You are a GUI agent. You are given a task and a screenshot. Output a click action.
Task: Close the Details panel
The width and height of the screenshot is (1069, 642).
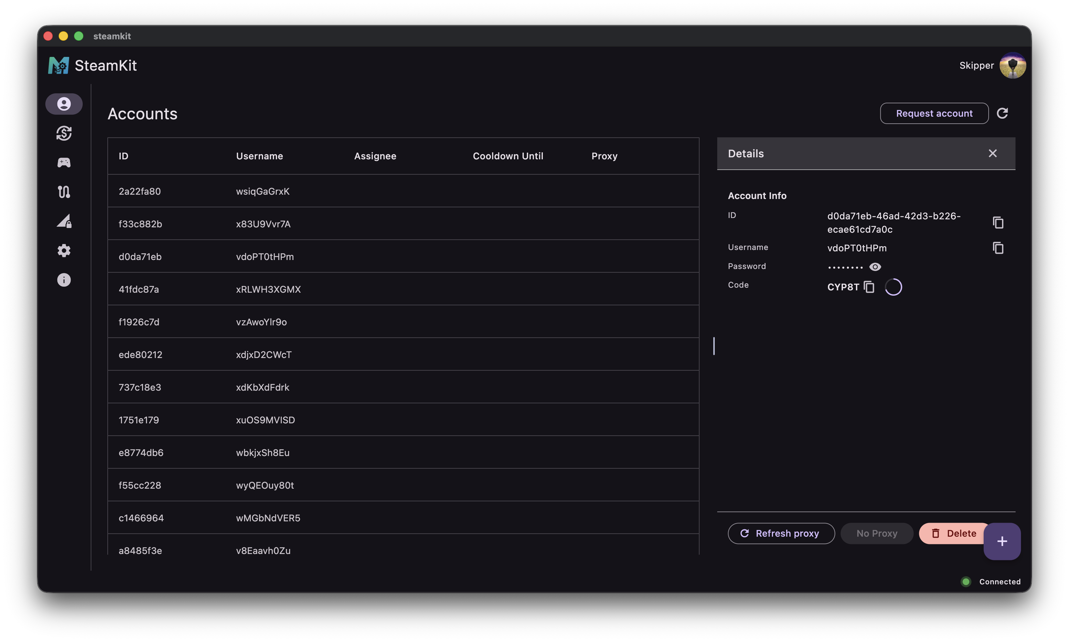tap(993, 153)
